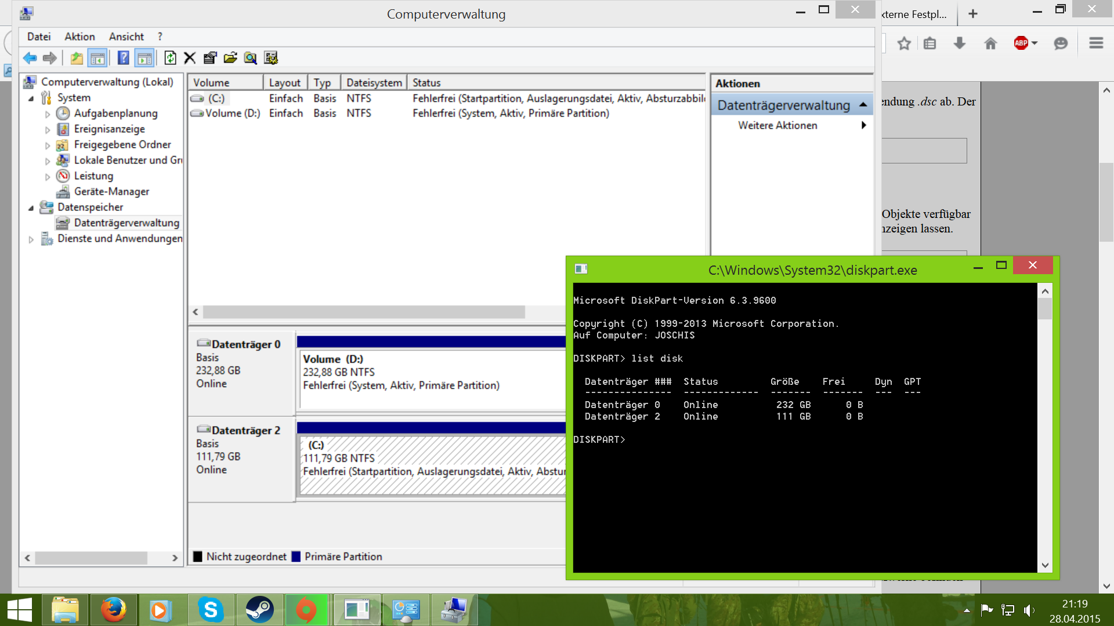Viewport: 1114px width, 626px height.
Task: Expand the Weitere Aktionen submenu arrow
Action: pos(863,125)
